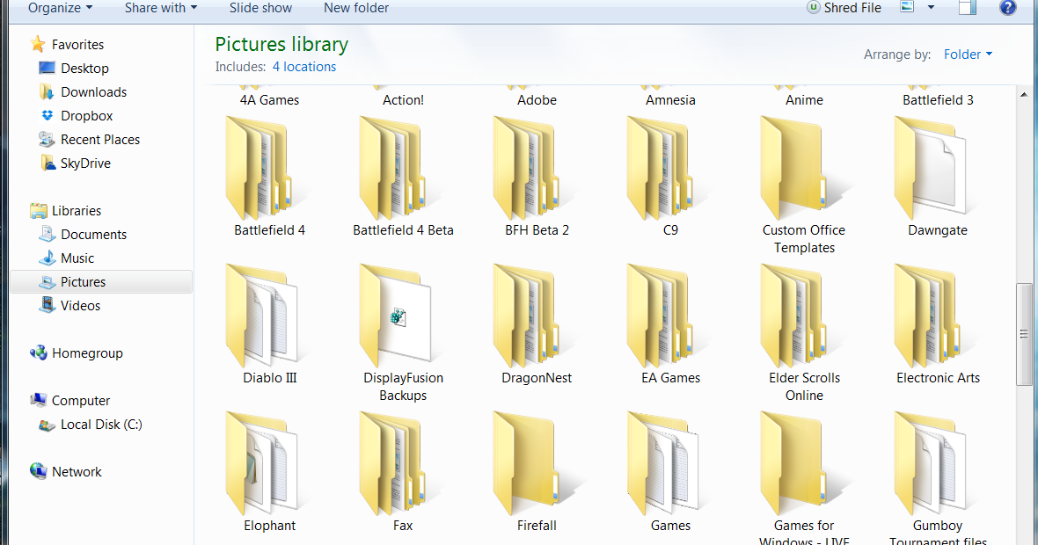Open the Arrange by Folder dropdown
Screen dimensions: 1038x545
tap(968, 54)
